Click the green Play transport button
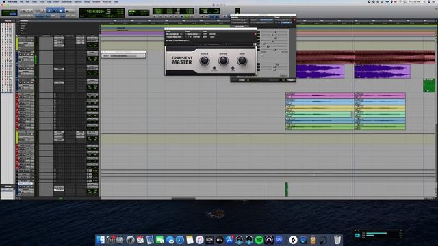The width and height of the screenshot is (438, 246). [187, 16]
